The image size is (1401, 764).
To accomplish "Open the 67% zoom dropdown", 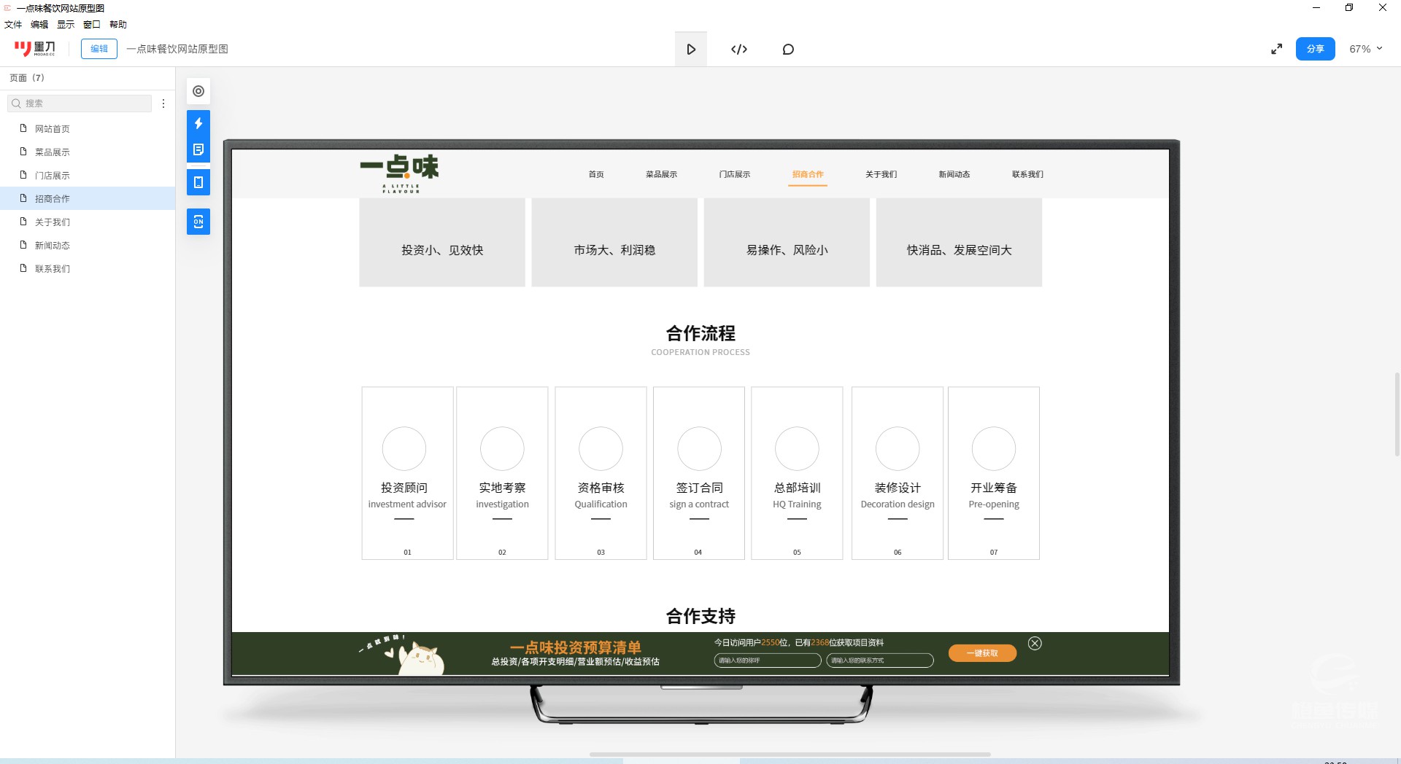I will [1365, 49].
